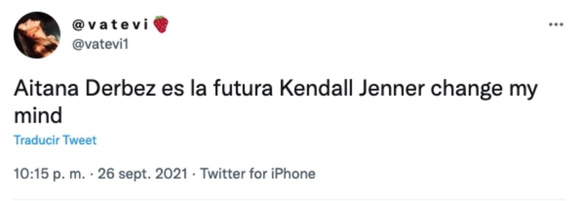Image resolution: width=580 pixels, height=201 pixels.
Task: Open the three-dot more options menu
Action: (556, 25)
